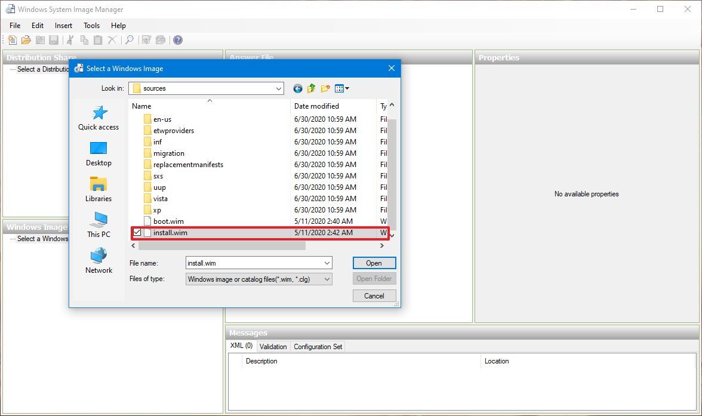Click the copy toolbar icon
Image resolution: width=702 pixels, height=416 pixels.
click(x=84, y=40)
